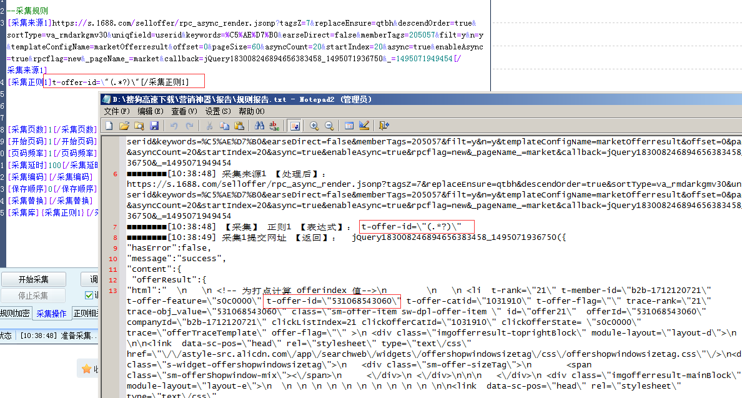Click the Replace text icon
The image size is (742, 398).
[274, 126]
